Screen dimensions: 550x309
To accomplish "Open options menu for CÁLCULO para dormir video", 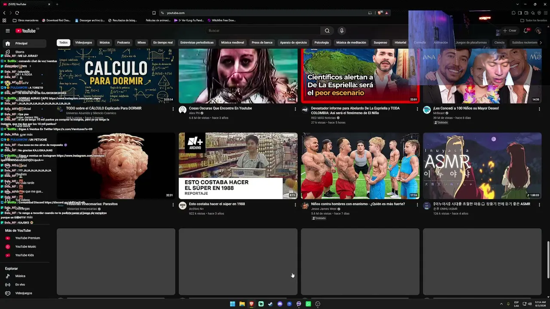I will pos(173,109).
